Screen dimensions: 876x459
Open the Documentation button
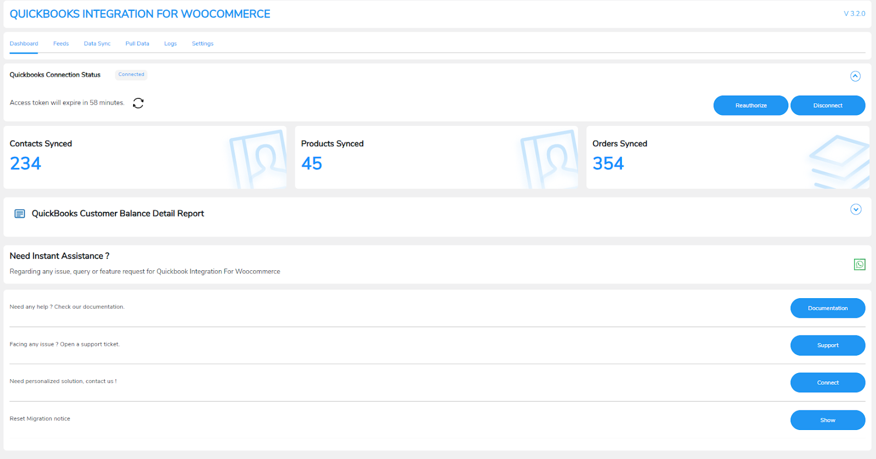(x=827, y=309)
